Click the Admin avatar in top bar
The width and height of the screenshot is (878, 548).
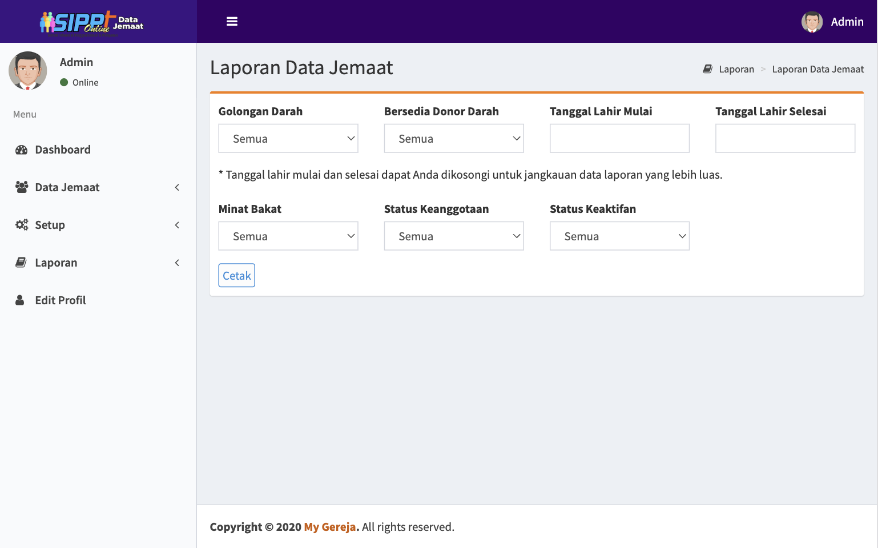[811, 22]
